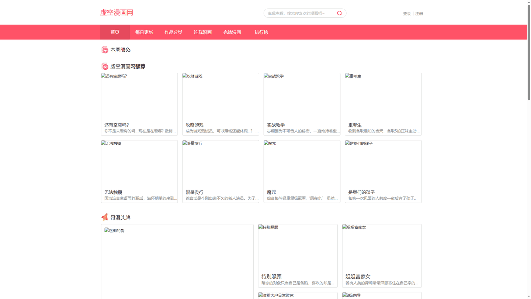Click the 还有空房吗? title text
The height and width of the screenshot is (299, 531).
click(117, 125)
